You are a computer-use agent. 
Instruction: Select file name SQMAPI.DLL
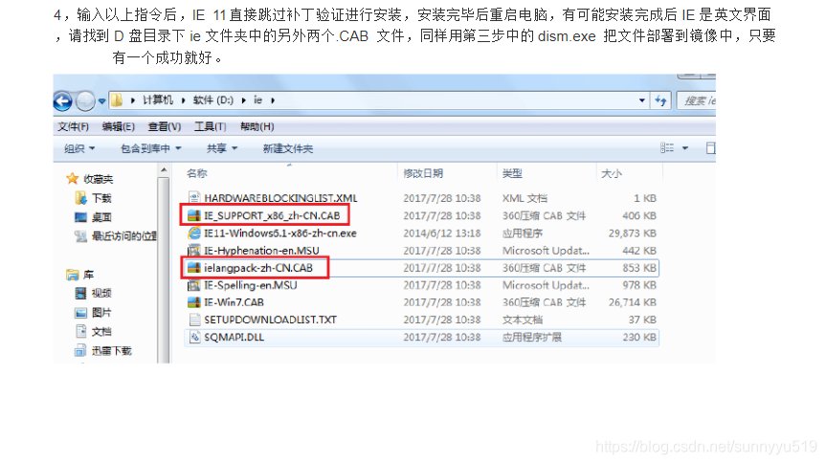click(234, 337)
